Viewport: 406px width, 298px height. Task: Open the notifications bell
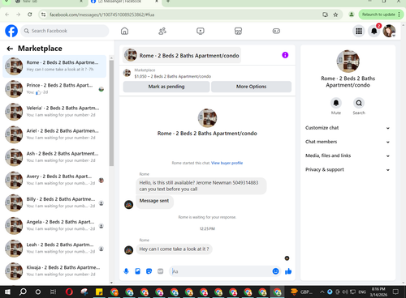374,31
